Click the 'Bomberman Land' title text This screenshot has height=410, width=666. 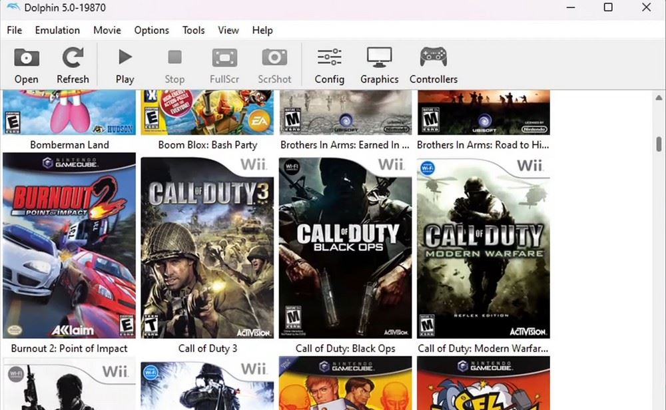(x=70, y=144)
